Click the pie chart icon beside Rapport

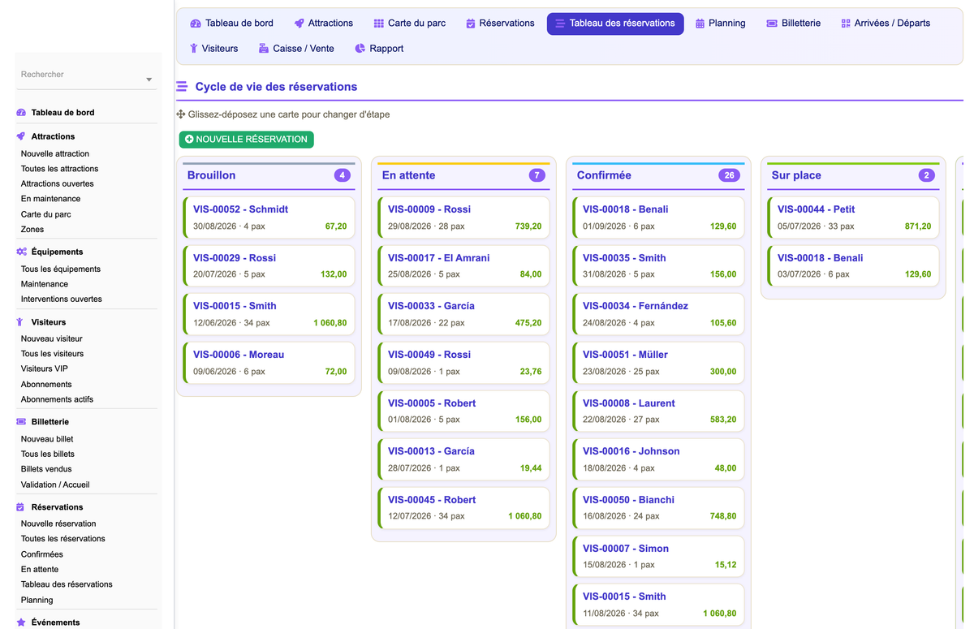[360, 49]
